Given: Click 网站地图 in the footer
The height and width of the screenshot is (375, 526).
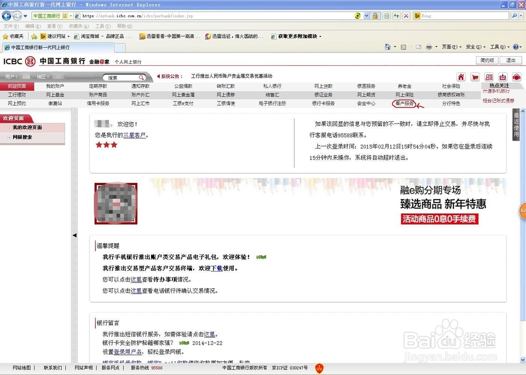Looking at the screenshot, I should (x=22, y=368).
